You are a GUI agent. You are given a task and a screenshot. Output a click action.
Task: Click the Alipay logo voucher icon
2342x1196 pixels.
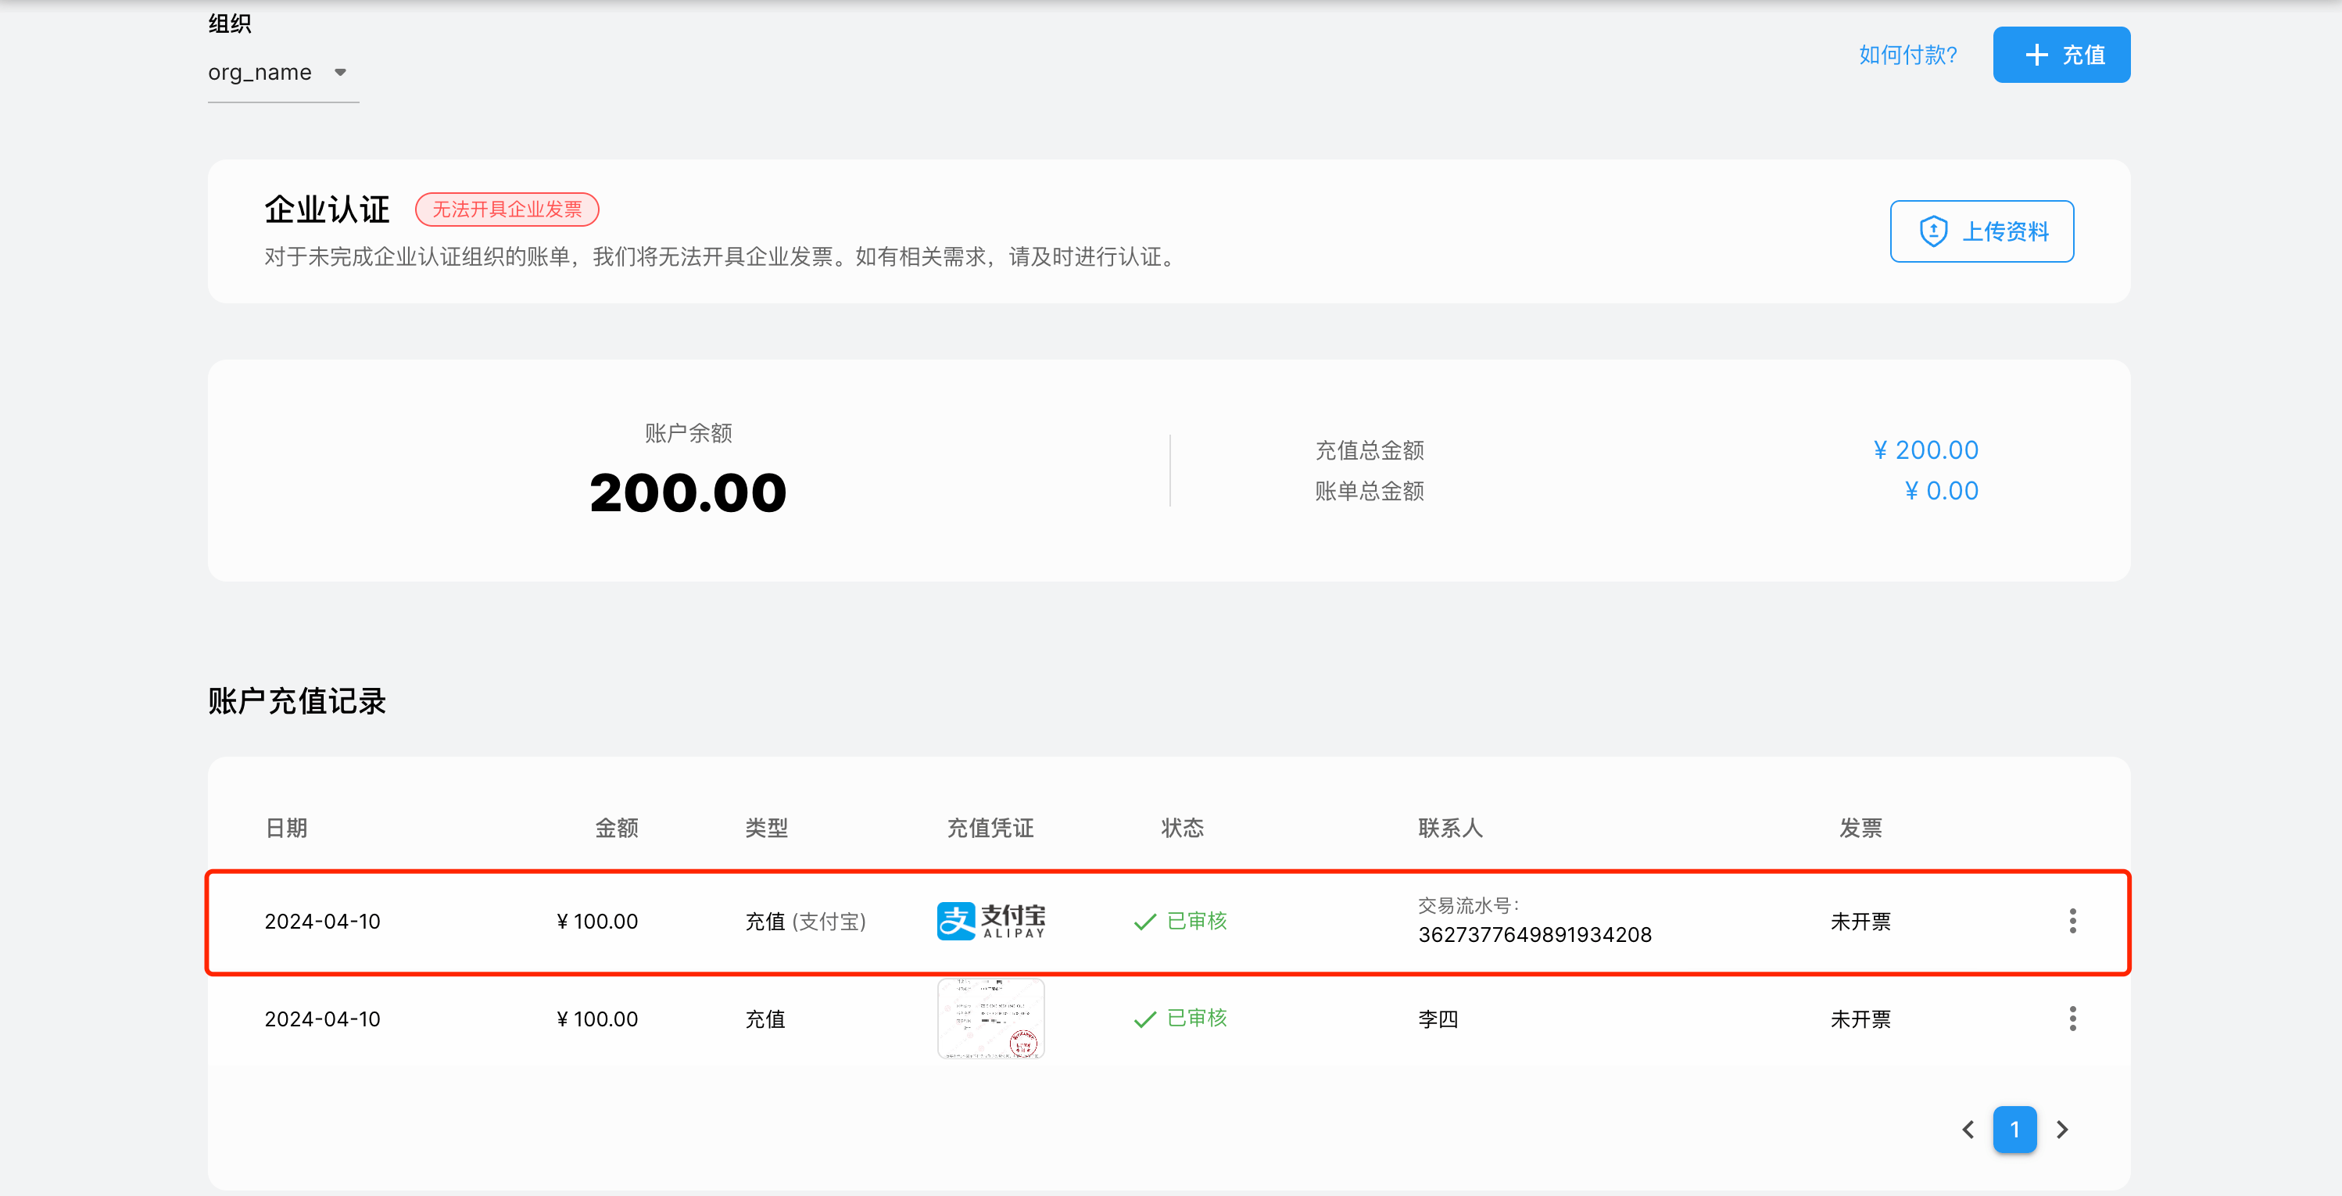(x=990, y=921)
